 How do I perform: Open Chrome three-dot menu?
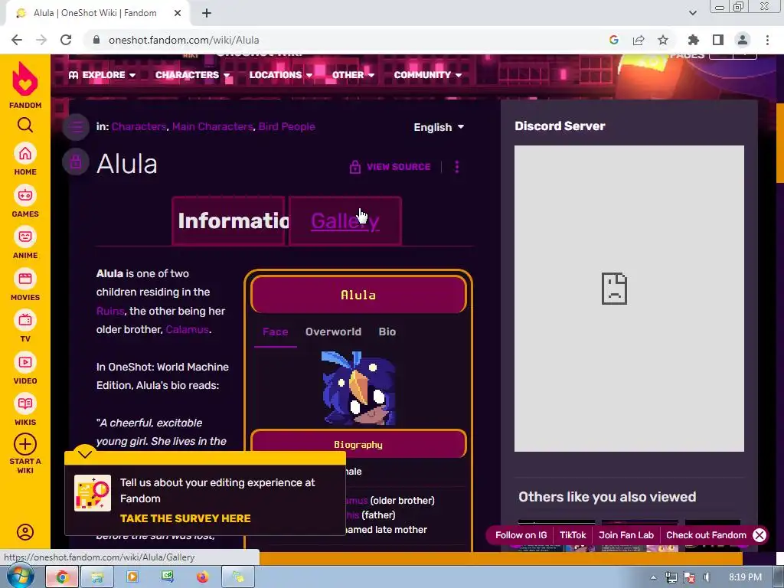[x=767, y=40]
